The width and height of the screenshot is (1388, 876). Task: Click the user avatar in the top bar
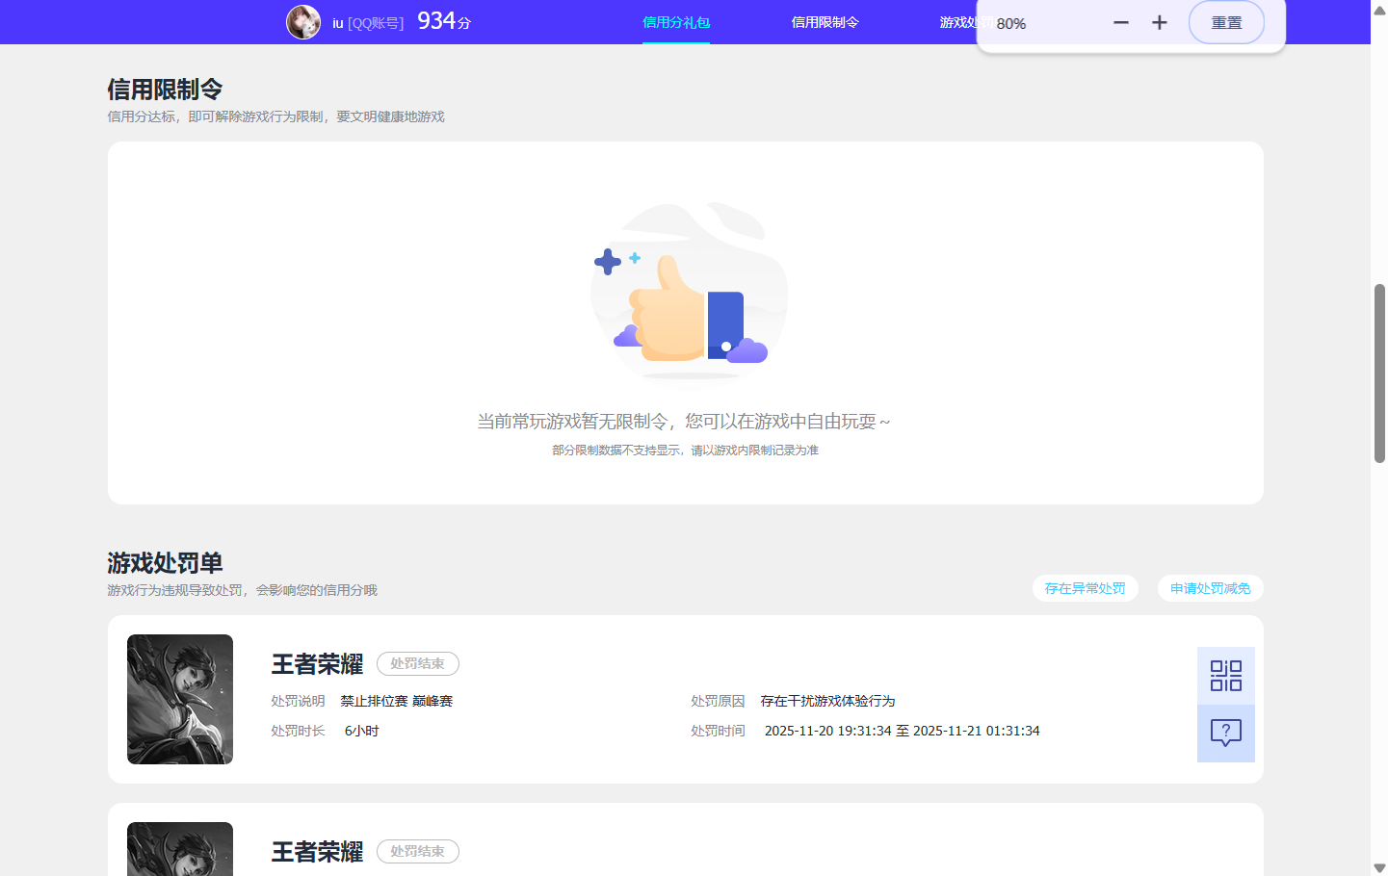[x=303, y=21]
